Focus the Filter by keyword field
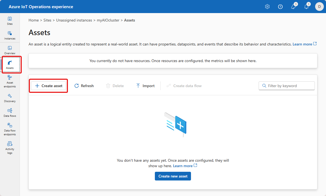326x196 pixels. click(x=287, y=86)
